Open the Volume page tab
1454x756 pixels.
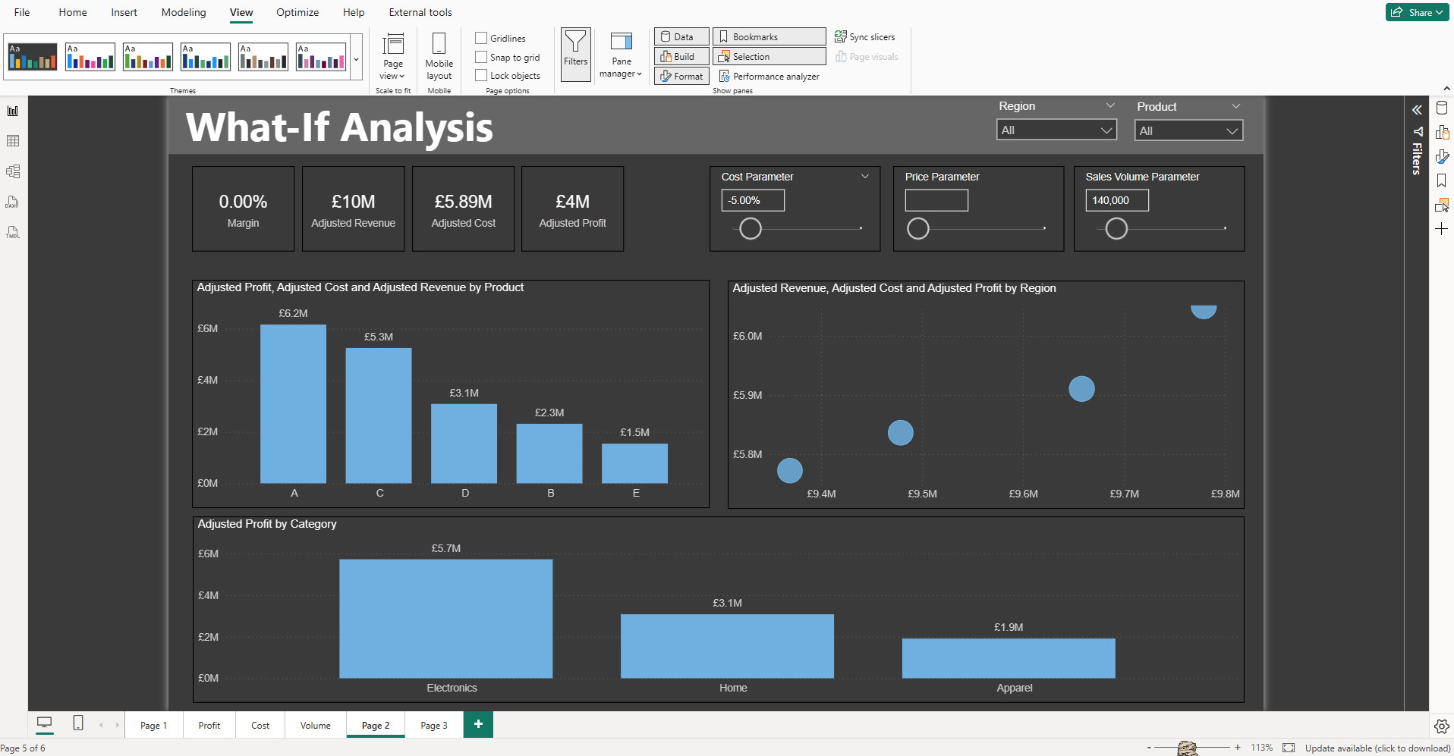(x=314, y=725)
